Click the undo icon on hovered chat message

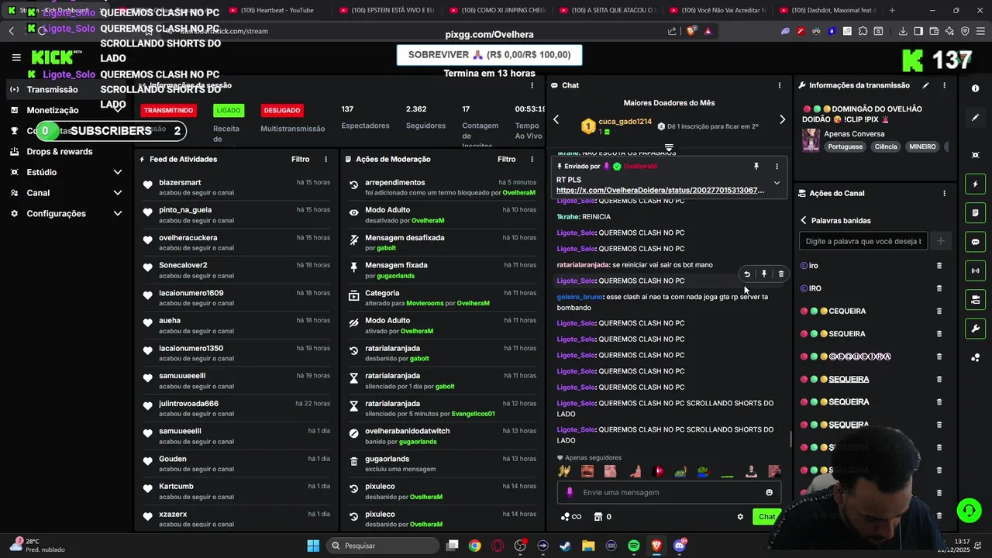pos(746,274)
